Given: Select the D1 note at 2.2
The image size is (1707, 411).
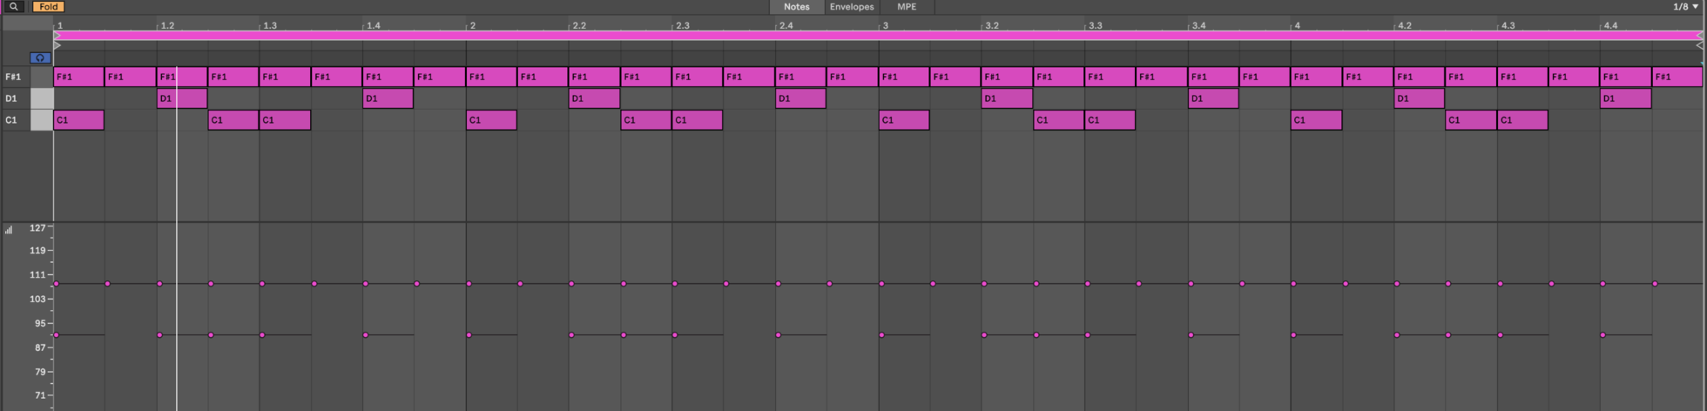Looking at the screenshot, I should click(x=594, y=98).
